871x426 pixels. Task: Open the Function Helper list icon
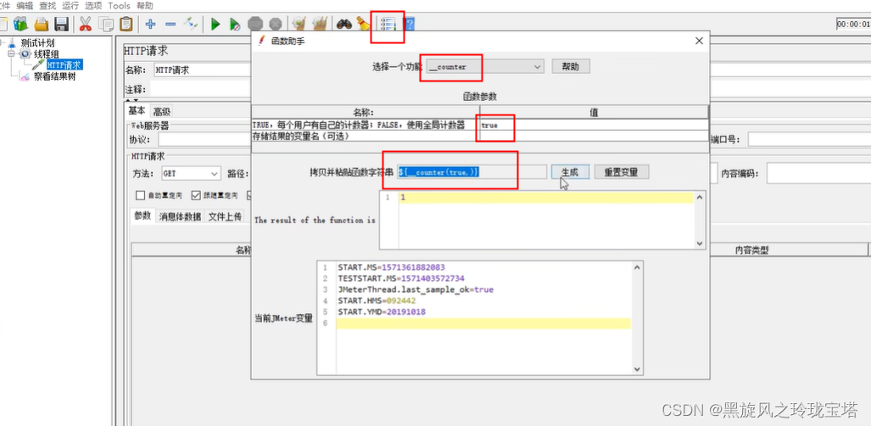point(388,25)
